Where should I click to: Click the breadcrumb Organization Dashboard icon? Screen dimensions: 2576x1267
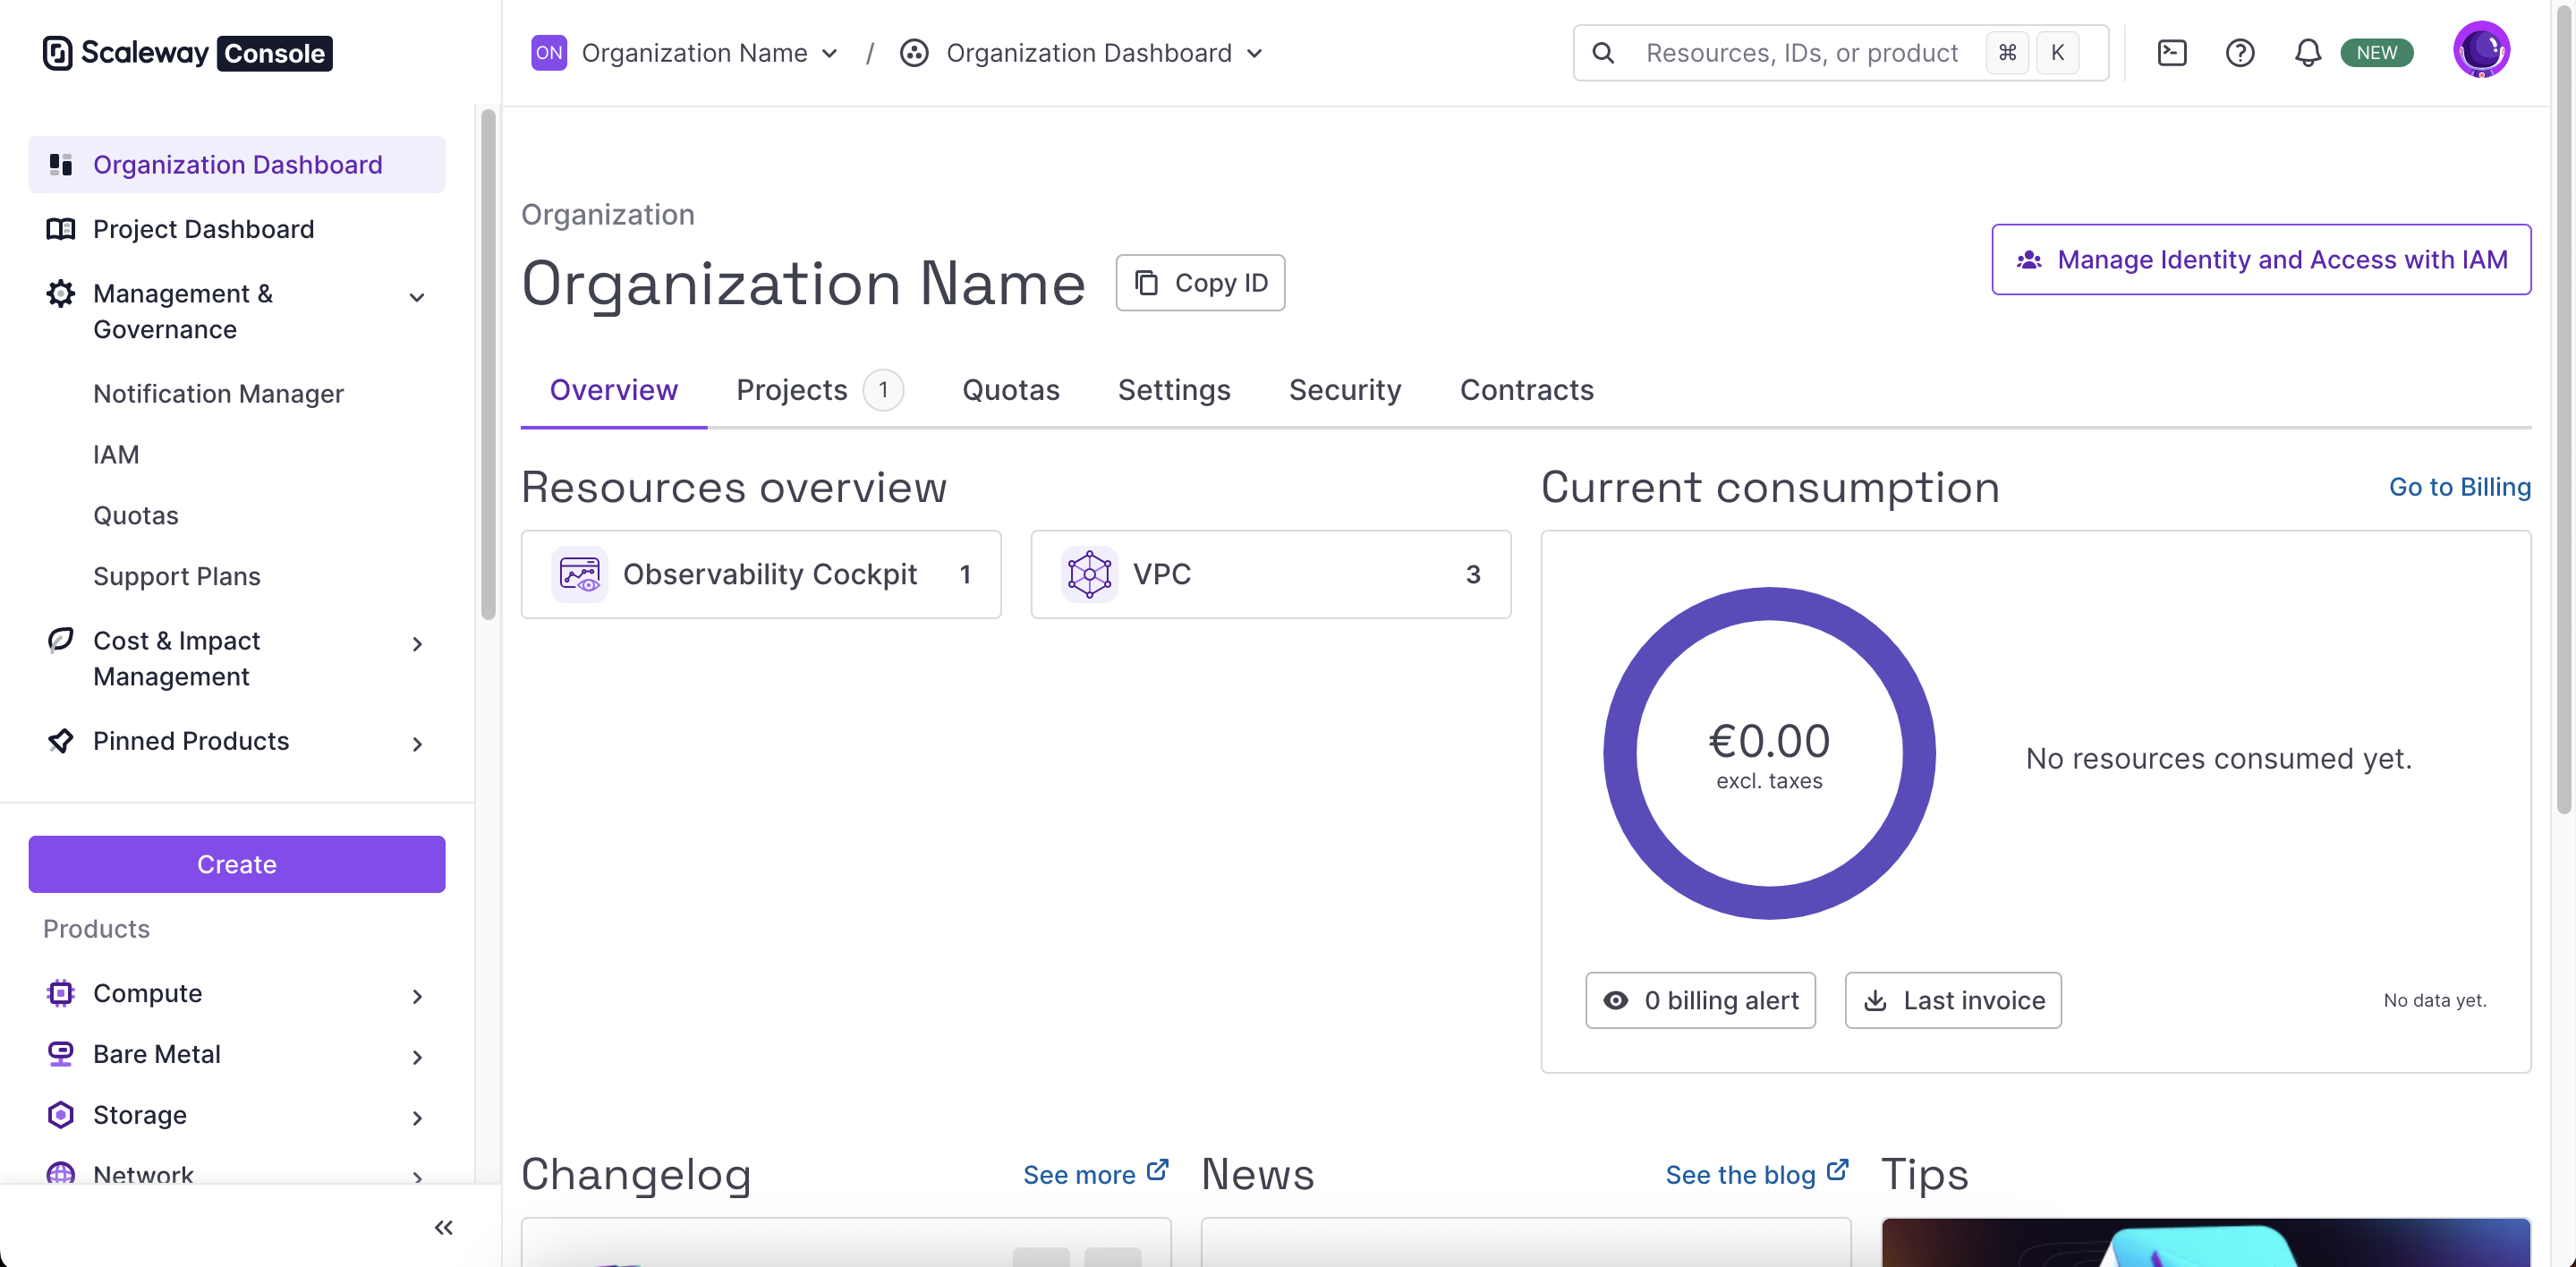(914, 53)
